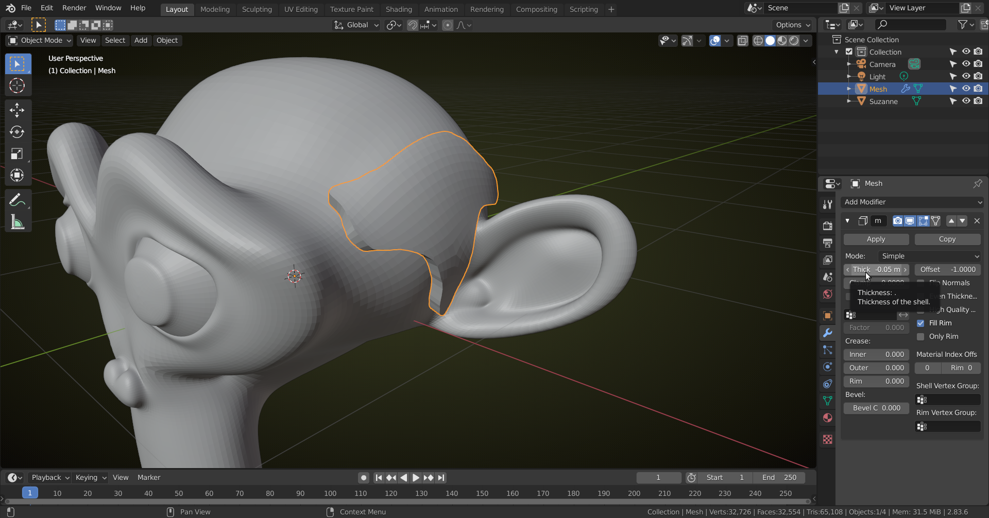Viewport: 989px width, 518px height.
Task: Activate the Move tool
Action: point(17,110)
